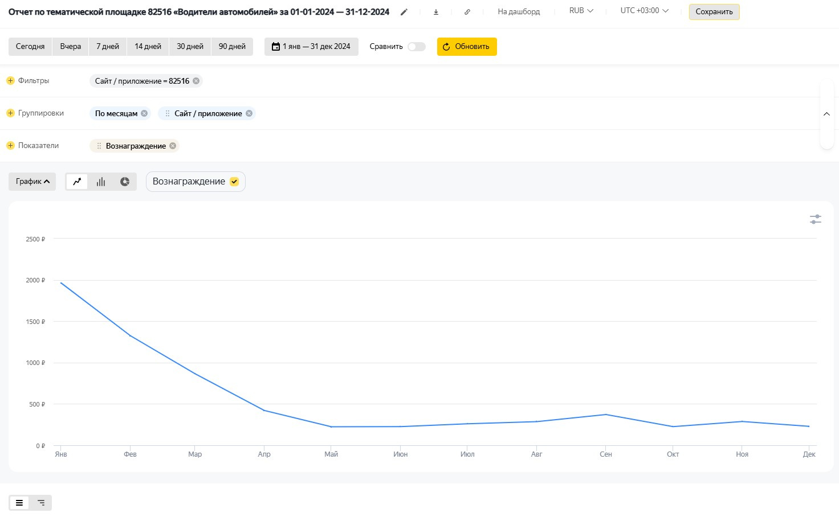Remove the Вознаграждение metric chip

tap(173, 146)
